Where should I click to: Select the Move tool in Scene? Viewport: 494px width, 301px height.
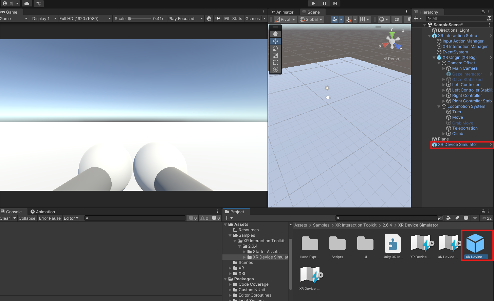275,41
